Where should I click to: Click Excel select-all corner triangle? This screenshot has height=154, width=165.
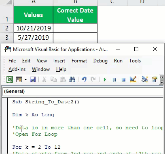(9, 2)
